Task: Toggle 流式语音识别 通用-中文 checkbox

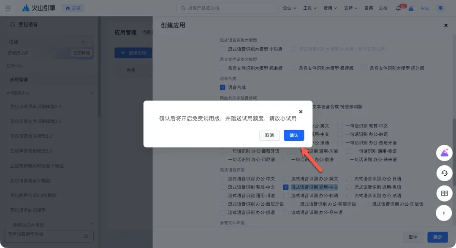Action: [x=286, y=187]
